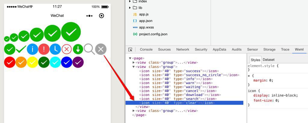Click the blue info icon

tap(32, 49)
